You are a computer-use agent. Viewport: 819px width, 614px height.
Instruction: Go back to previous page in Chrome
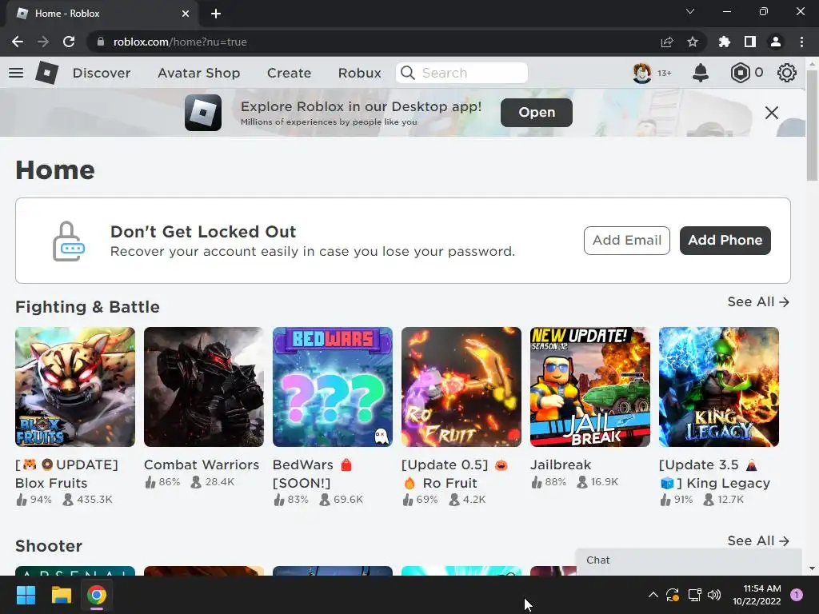pyautogui.click(x=18, y=42)
